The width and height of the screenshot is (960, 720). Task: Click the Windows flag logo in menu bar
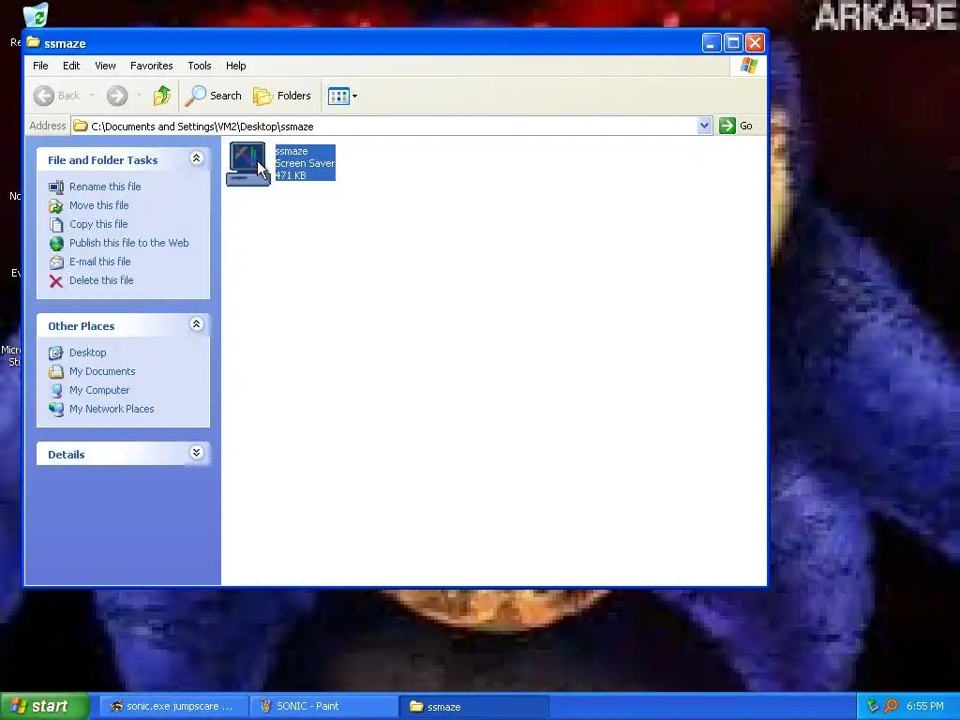pyautogui.click(x=748, y=66)
